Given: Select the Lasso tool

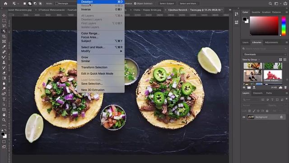Looking at the screenshot, I should tap(4, 26).
